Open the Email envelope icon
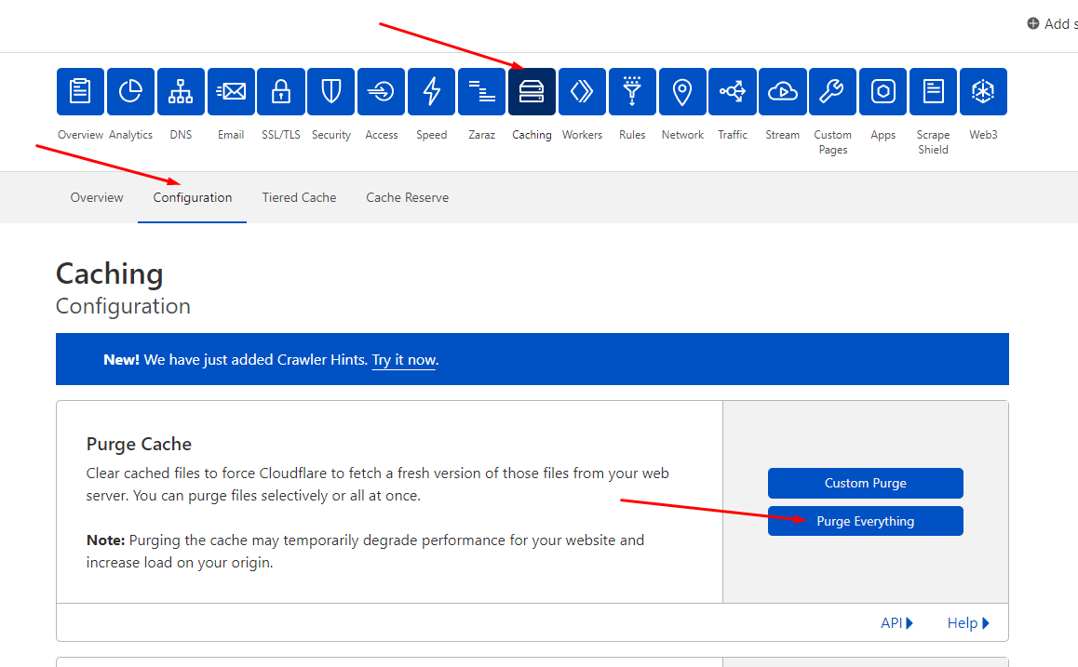This screenshot has width=1078, height=667. (x=231, y=91)
